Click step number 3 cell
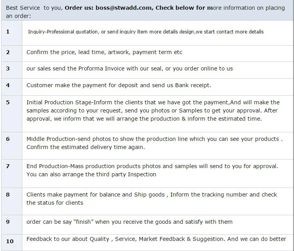Viewport: 294px width, 251px height. pos(12,70)
